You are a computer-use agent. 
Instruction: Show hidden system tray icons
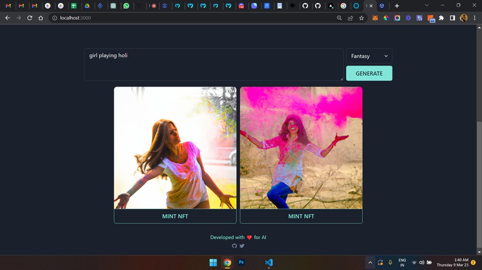coord(370,263)
